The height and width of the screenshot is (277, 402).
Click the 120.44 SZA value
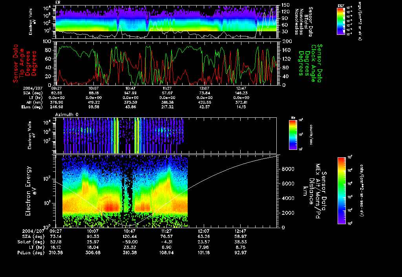pyautogui.click(x=130, y=236)
